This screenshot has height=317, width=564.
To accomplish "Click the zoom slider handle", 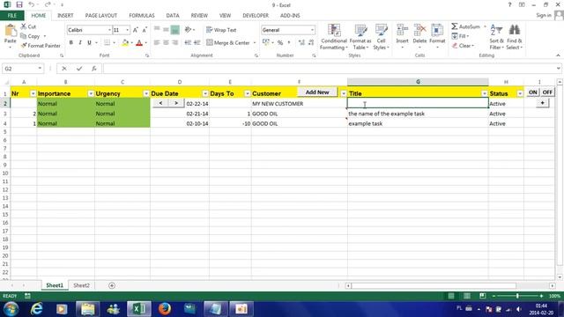I will 517,296.
